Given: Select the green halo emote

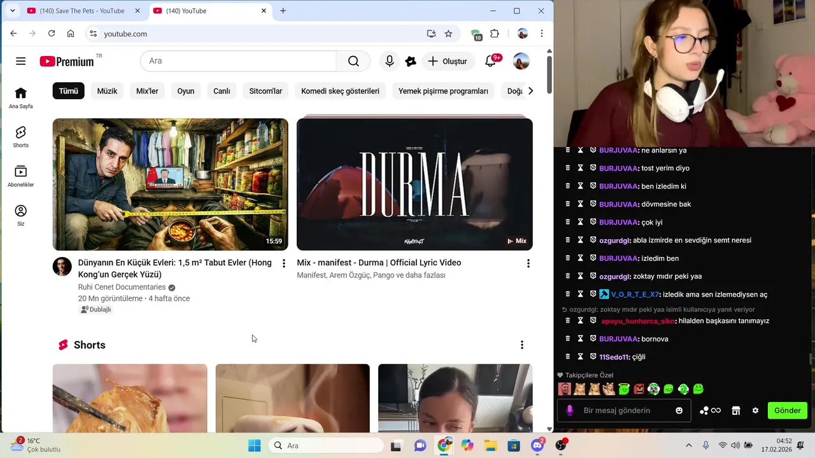Looking at the screenshot, I should [x=624, y=389].
